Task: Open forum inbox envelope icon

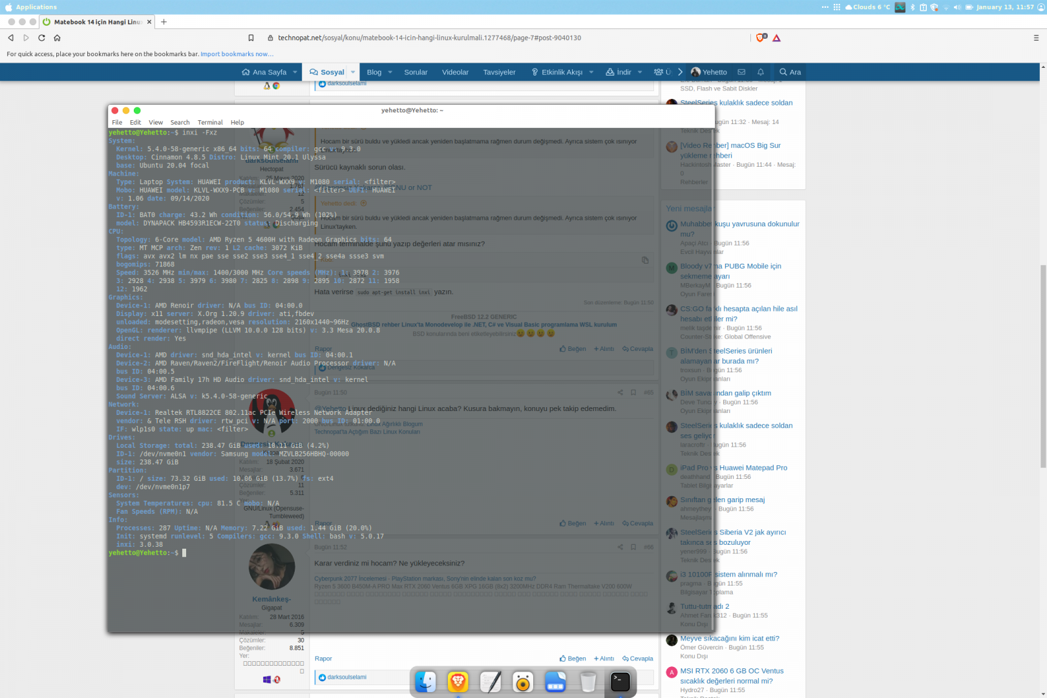Action: [x=741, y=72]
